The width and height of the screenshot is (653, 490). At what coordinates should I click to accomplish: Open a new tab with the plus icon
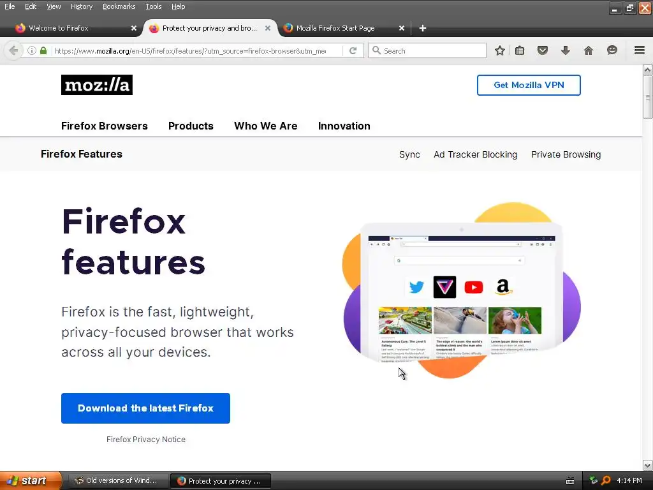click(423, 28)
